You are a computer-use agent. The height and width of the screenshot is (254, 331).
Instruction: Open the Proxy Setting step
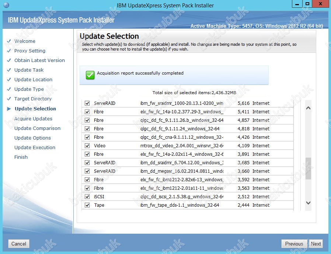click(30, 51)
